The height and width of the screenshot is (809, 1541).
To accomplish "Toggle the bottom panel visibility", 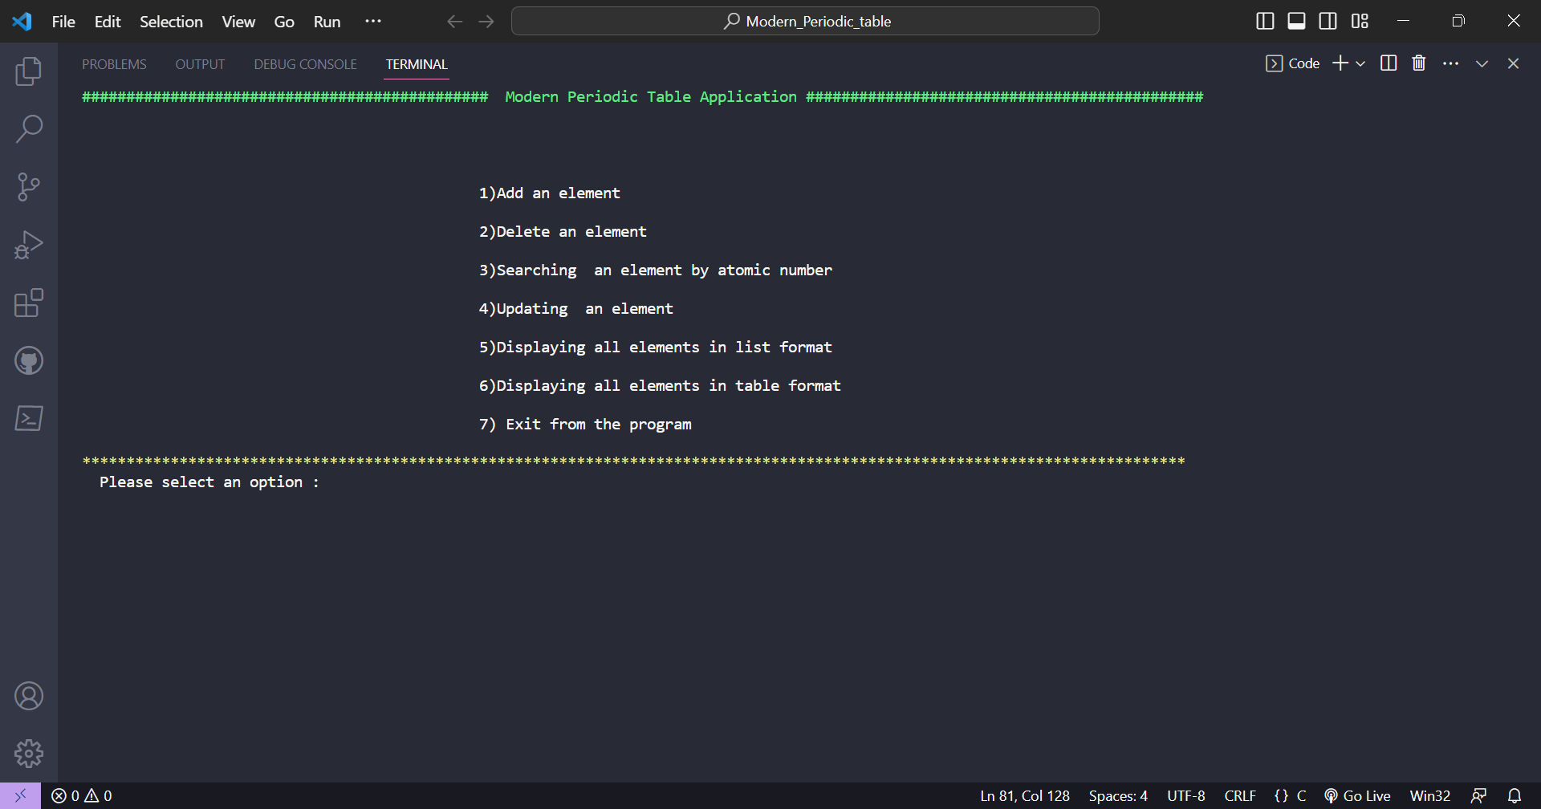I will click(x=1296, y=21).
